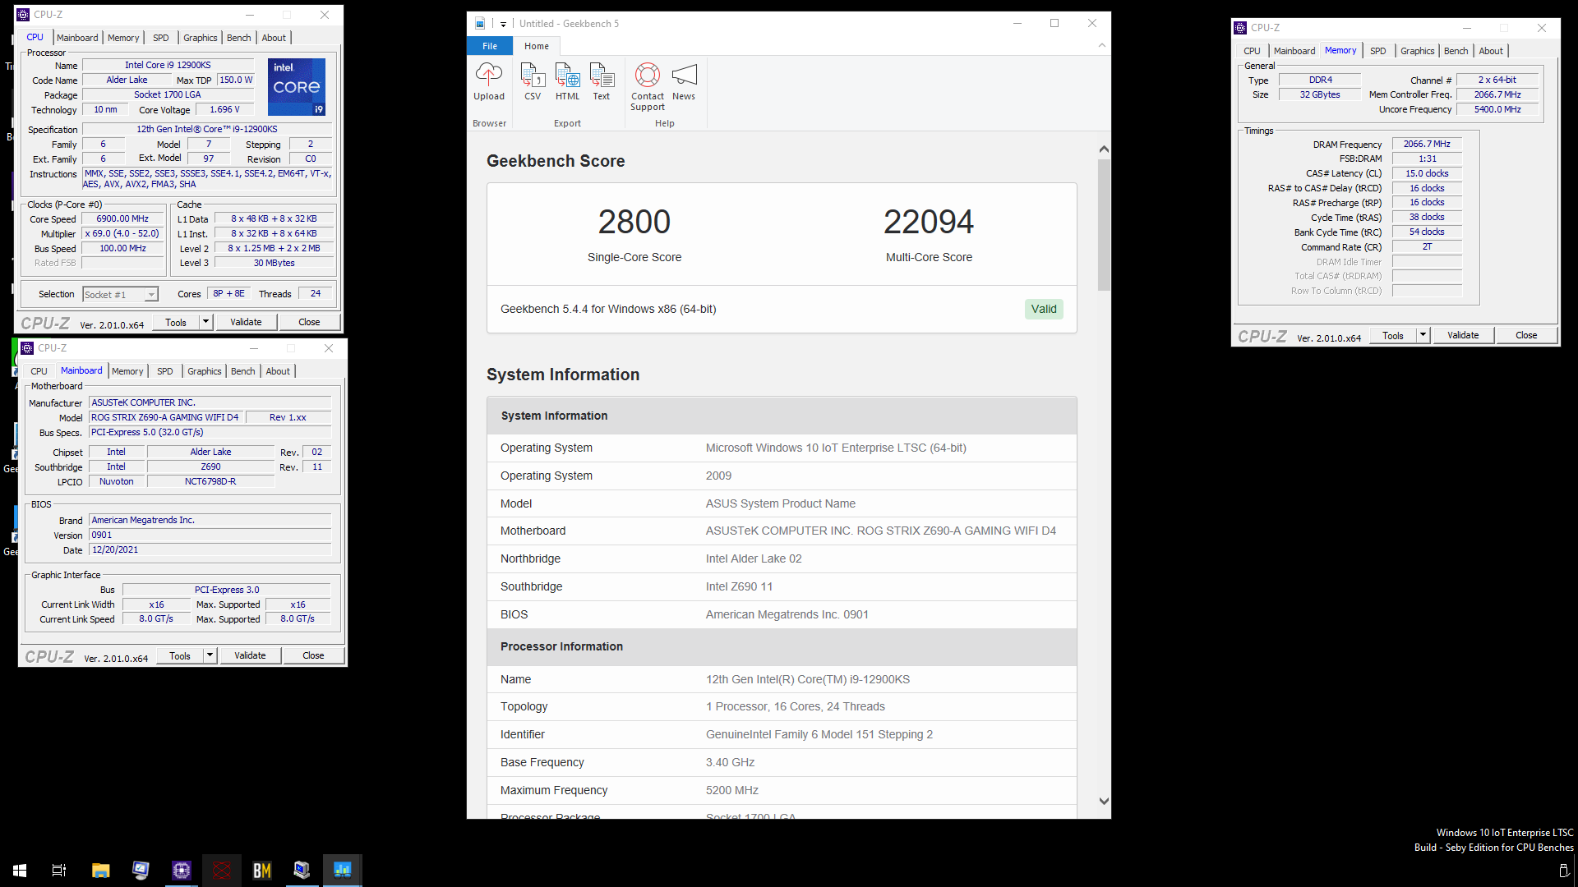Image resolution: width=1578 pixels, height=887 pixels.
Task: Click Close button in Memory CPU-Z window
Action: click(x=1526, y=335)
